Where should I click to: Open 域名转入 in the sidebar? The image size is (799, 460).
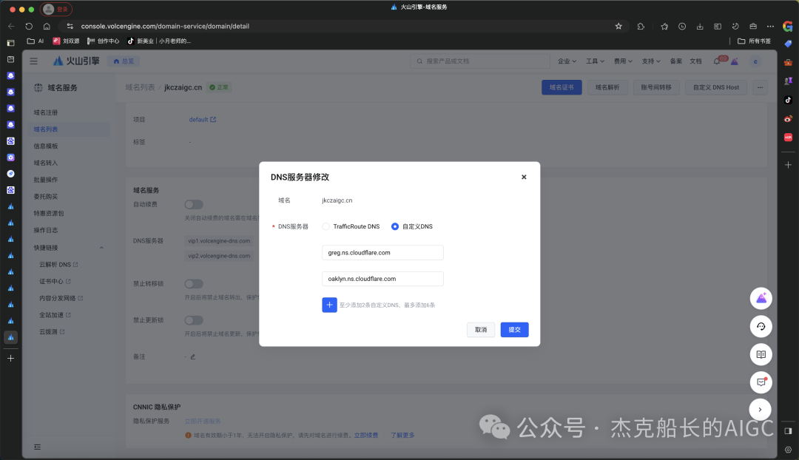(x=46, y=163)
